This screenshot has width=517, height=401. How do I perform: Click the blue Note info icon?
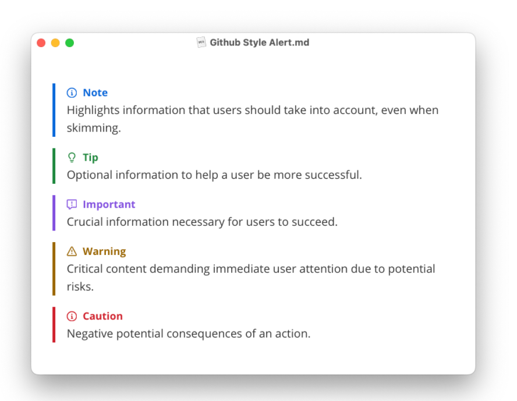click(x=72, y=93)
